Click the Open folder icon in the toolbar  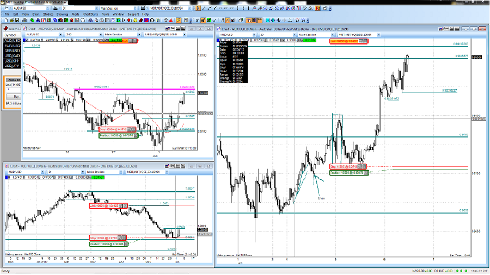(x=11, y=20)
